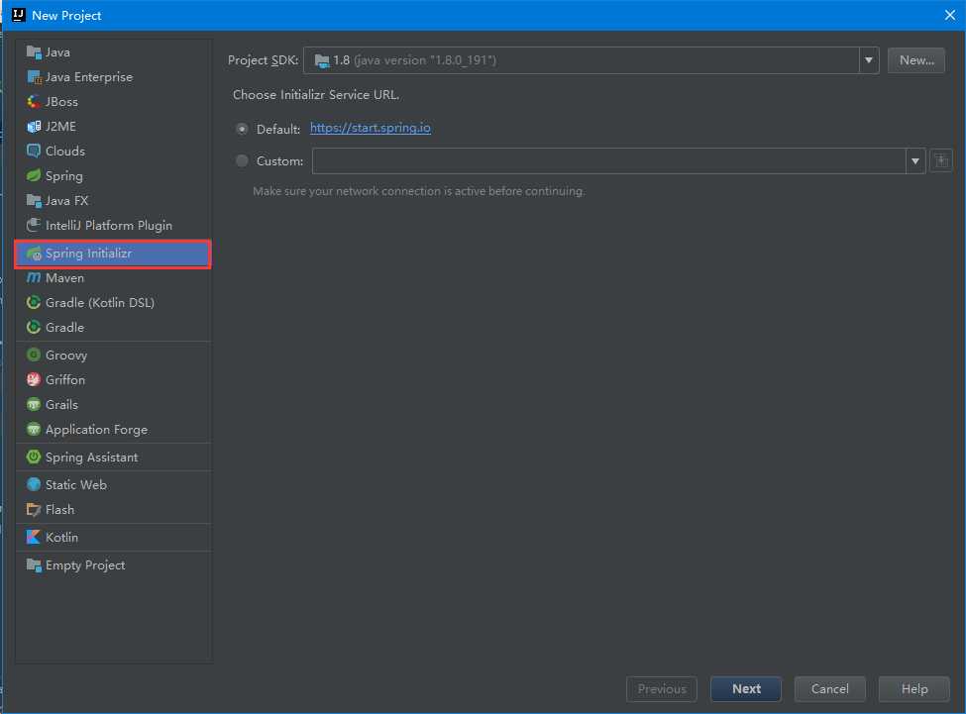Click the Spring Initializr icon
The image size is (966, 714).
(34, 253)
